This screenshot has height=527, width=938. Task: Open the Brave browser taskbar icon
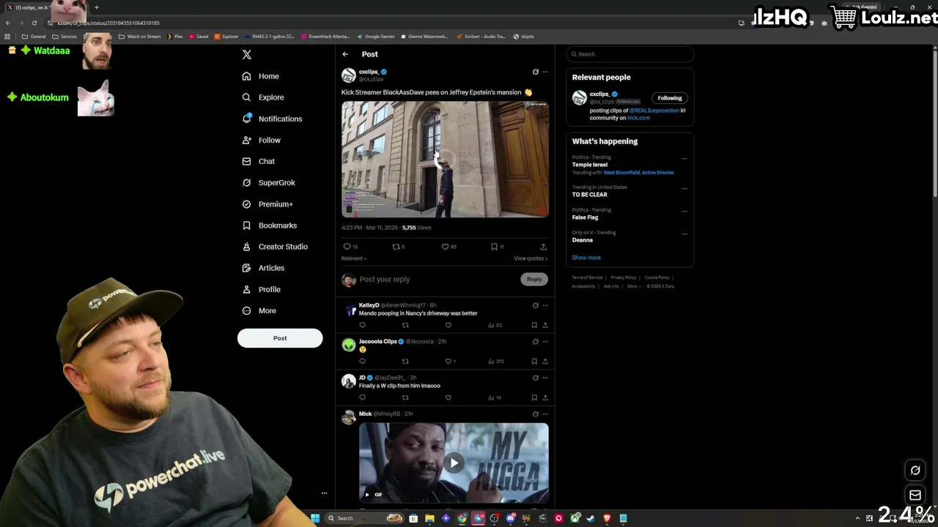click(607, 518)
